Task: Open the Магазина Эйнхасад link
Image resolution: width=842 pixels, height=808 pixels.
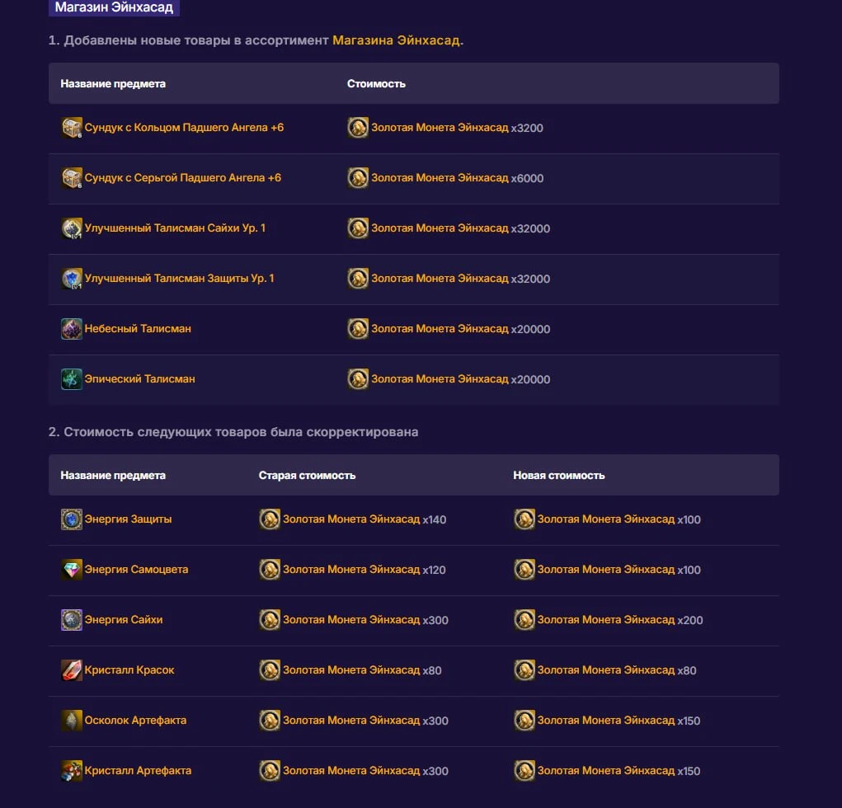Action: (397, 40)
